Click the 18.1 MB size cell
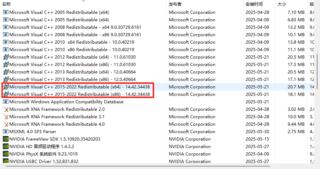Viewport: 320px width, 169px height. coord(296,94)
